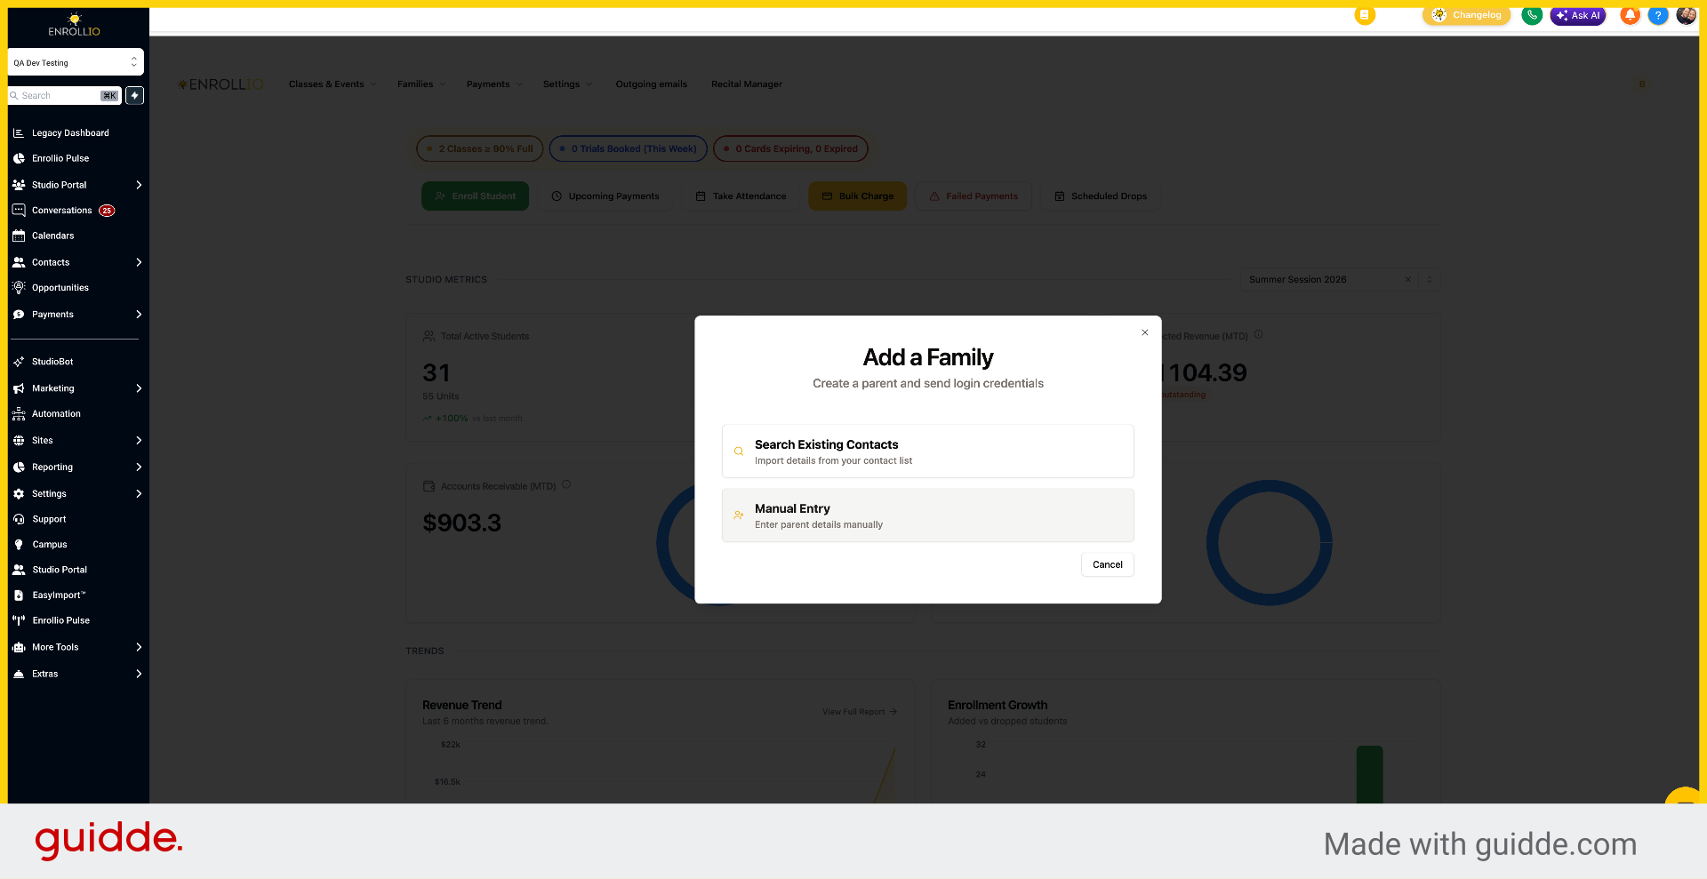Expand Sites submenu in sidebar
1707x879 pixels.
pos(139,441)
